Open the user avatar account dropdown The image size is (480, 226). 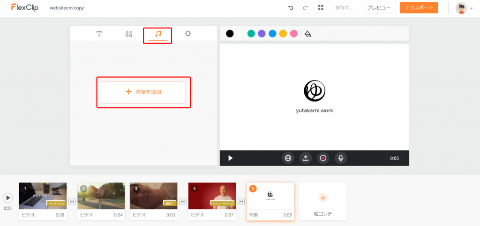point(464,8)
